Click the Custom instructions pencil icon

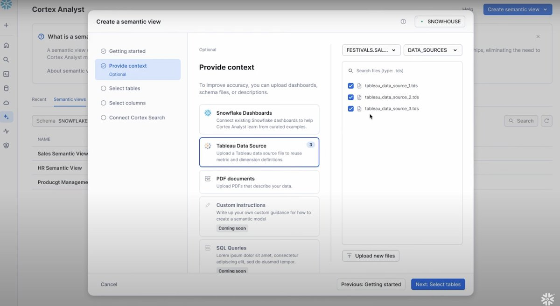coord(208,205)
